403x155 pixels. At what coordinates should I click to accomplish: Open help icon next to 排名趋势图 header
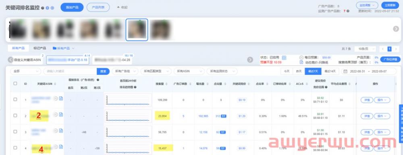click(x=135, y=87)
